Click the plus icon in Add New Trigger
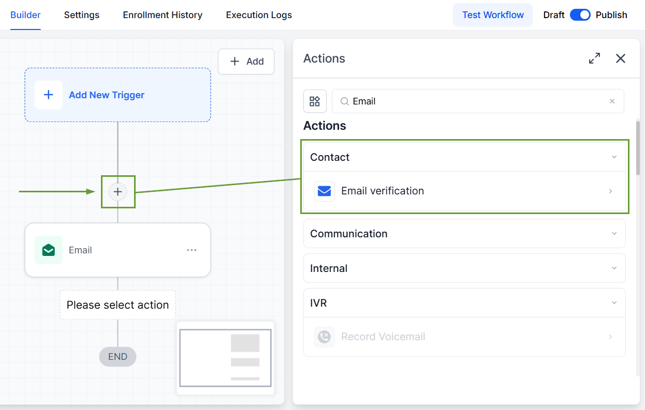 (49, 95)
